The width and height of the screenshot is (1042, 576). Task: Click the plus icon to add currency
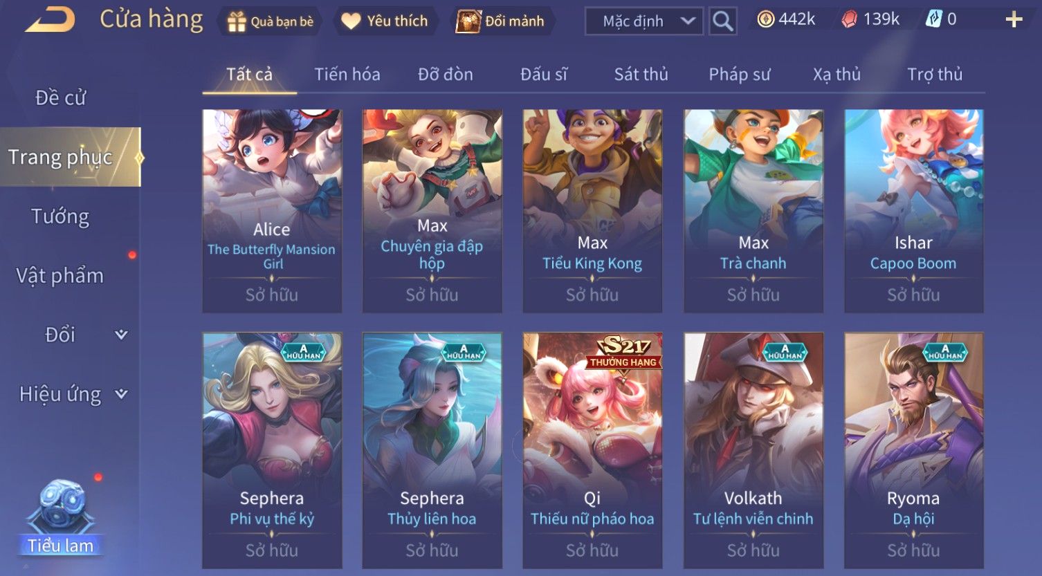point(1014,19)
